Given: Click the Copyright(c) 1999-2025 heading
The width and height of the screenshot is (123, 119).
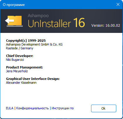Looking at the screenshot, I should pyautogui.click(x=26, y=41).
